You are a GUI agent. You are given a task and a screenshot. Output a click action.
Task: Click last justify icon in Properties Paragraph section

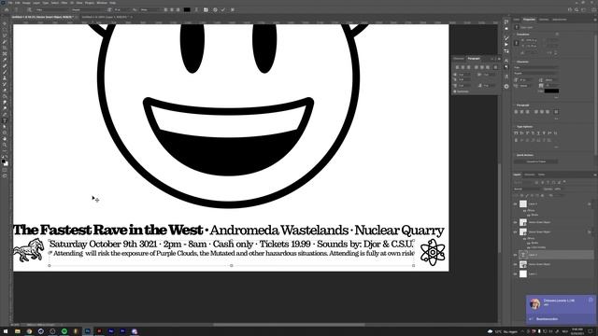coord(556,112)
